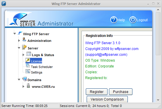Click the Help question mark icon

tap(114, 20)
